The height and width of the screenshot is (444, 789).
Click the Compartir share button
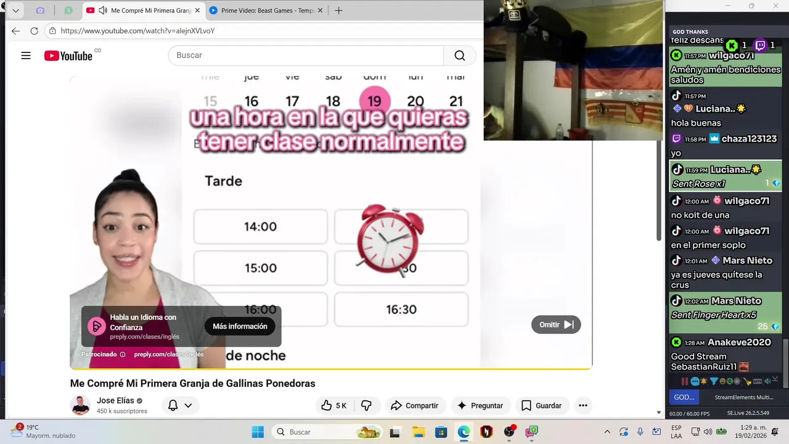click(415, 405)
